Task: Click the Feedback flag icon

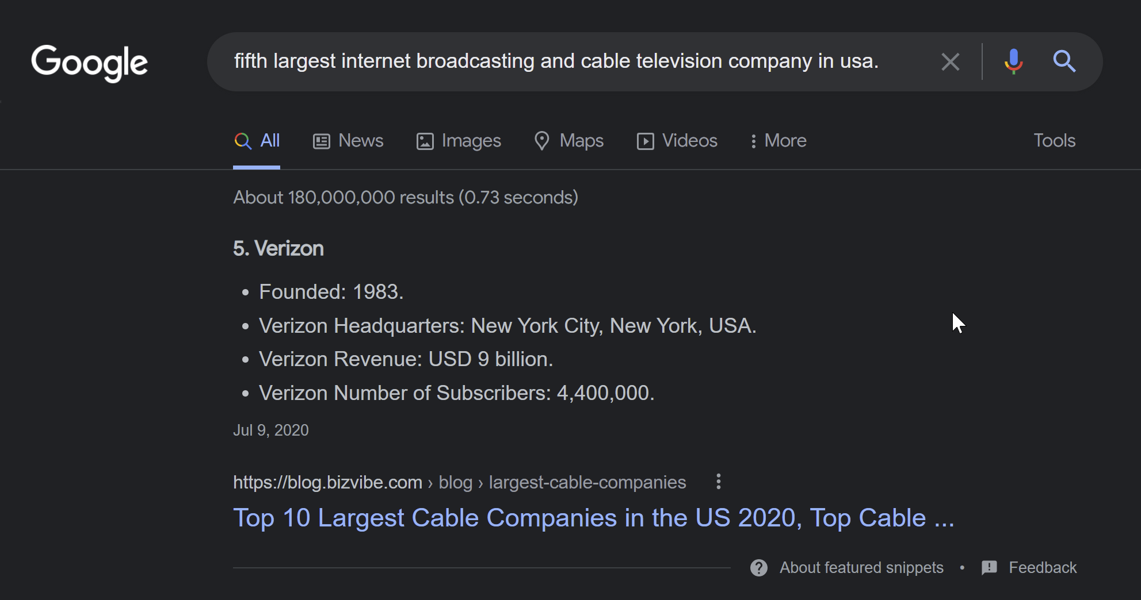Action: 989,568
